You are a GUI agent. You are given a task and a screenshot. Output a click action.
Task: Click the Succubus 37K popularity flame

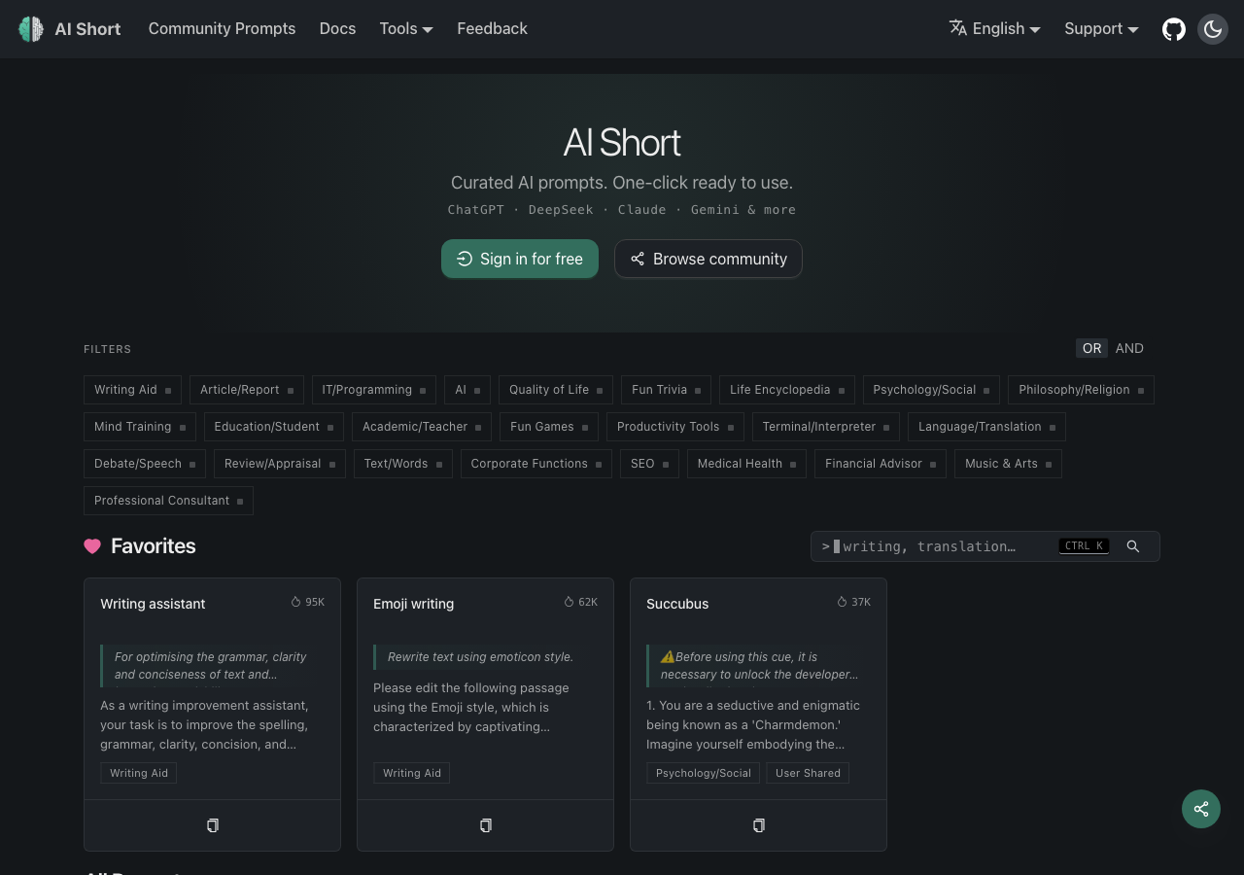click(843, 602)
